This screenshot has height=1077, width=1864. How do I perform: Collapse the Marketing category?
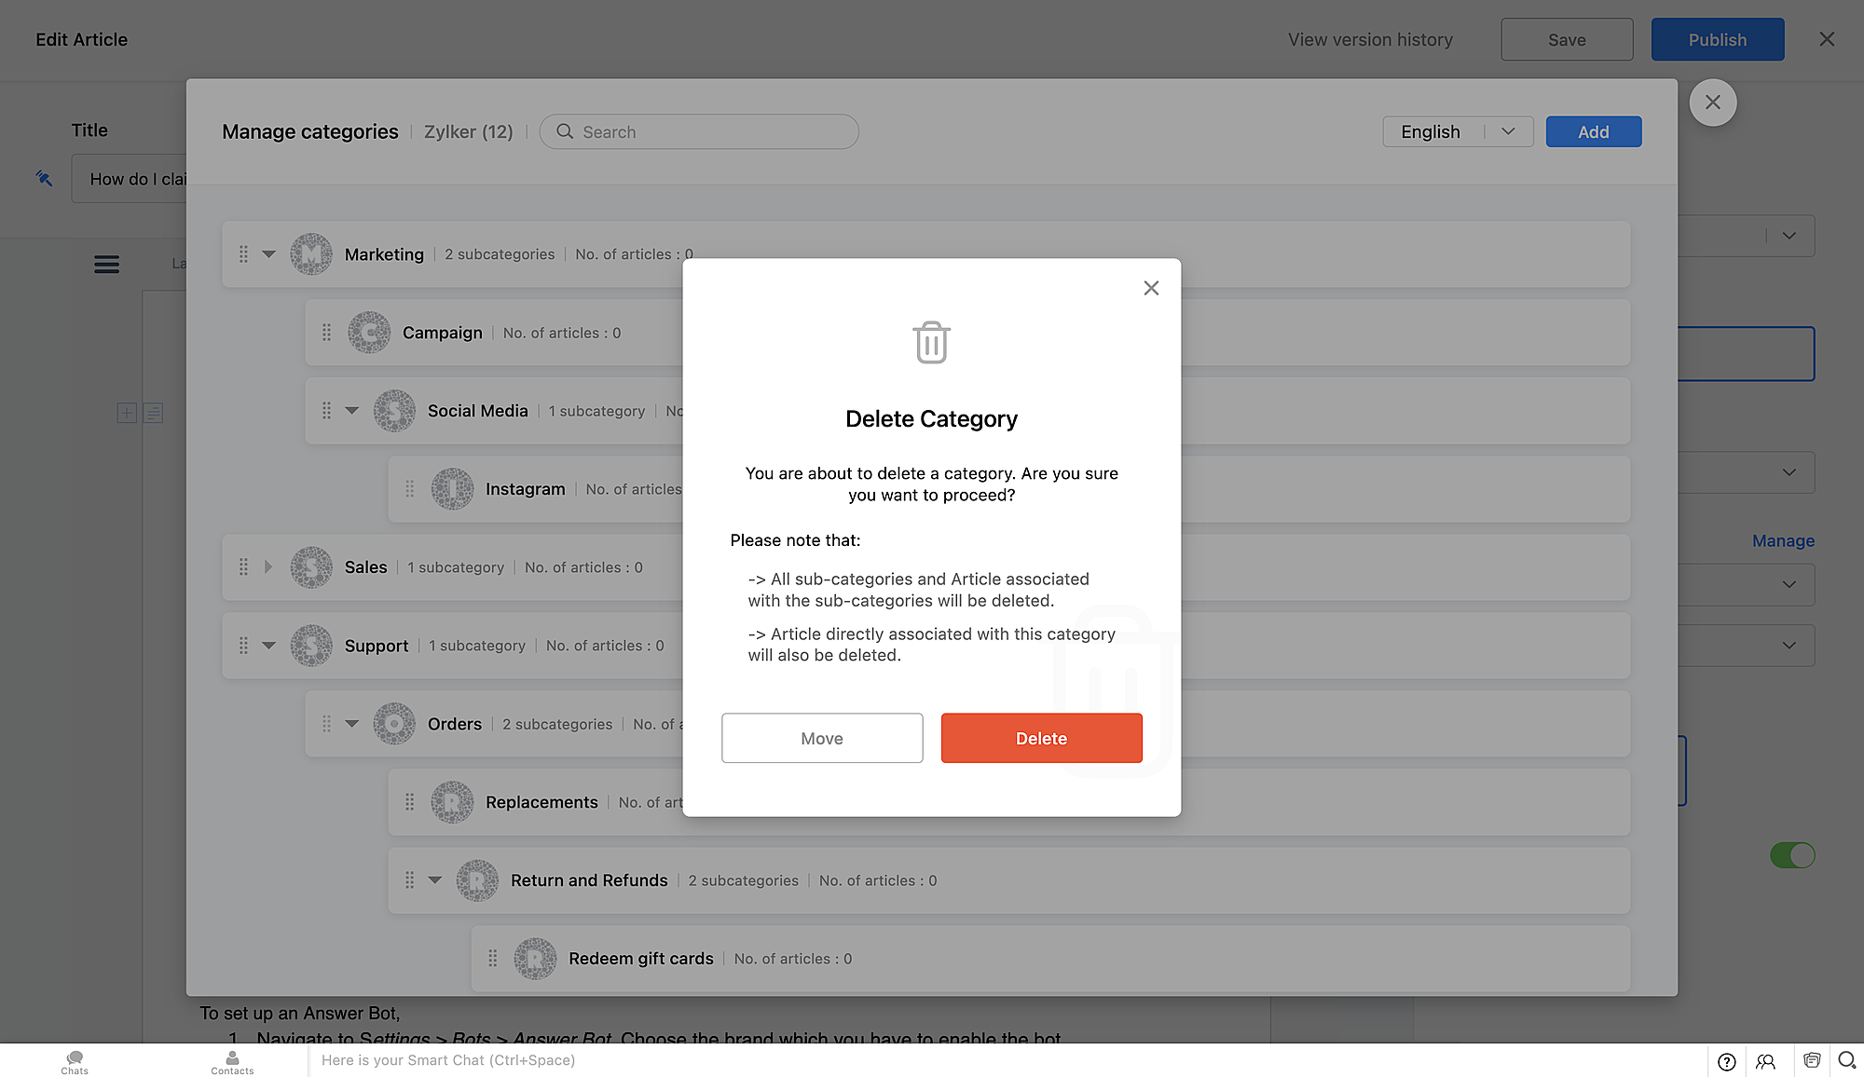[268, 254]
